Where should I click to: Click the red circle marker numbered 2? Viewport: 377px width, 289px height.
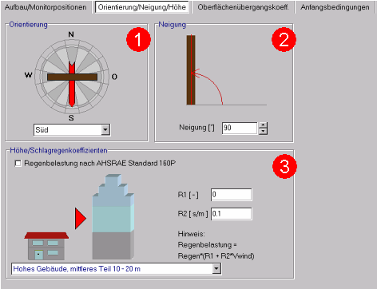[284, 39]
